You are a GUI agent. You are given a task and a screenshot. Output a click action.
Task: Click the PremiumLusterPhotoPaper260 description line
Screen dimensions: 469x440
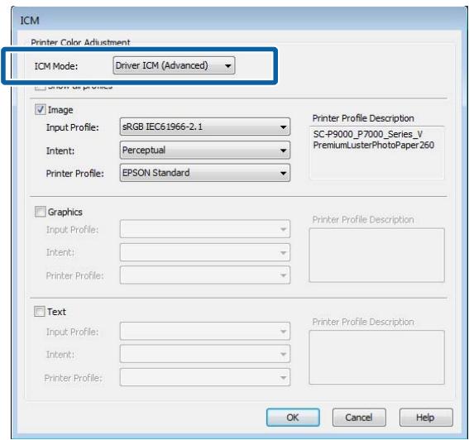pyautogui.click(x=374, y=145)
